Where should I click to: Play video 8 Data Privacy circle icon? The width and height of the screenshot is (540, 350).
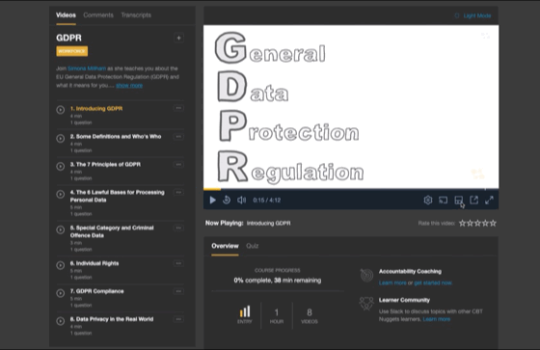click(60, 321)
